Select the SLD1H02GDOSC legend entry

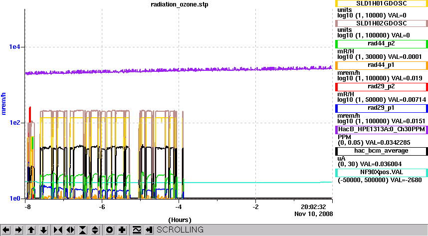(x=381, y=23)
